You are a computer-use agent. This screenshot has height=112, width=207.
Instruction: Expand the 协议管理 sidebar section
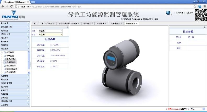pyautogui.click(x=28, y=23)
